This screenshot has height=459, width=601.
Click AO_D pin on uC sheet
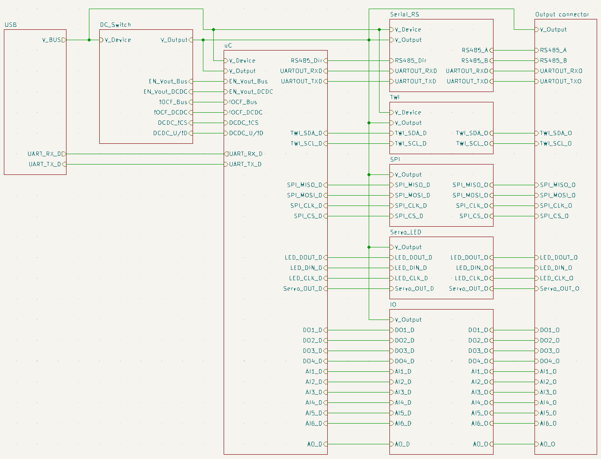[x=317, y=444]
